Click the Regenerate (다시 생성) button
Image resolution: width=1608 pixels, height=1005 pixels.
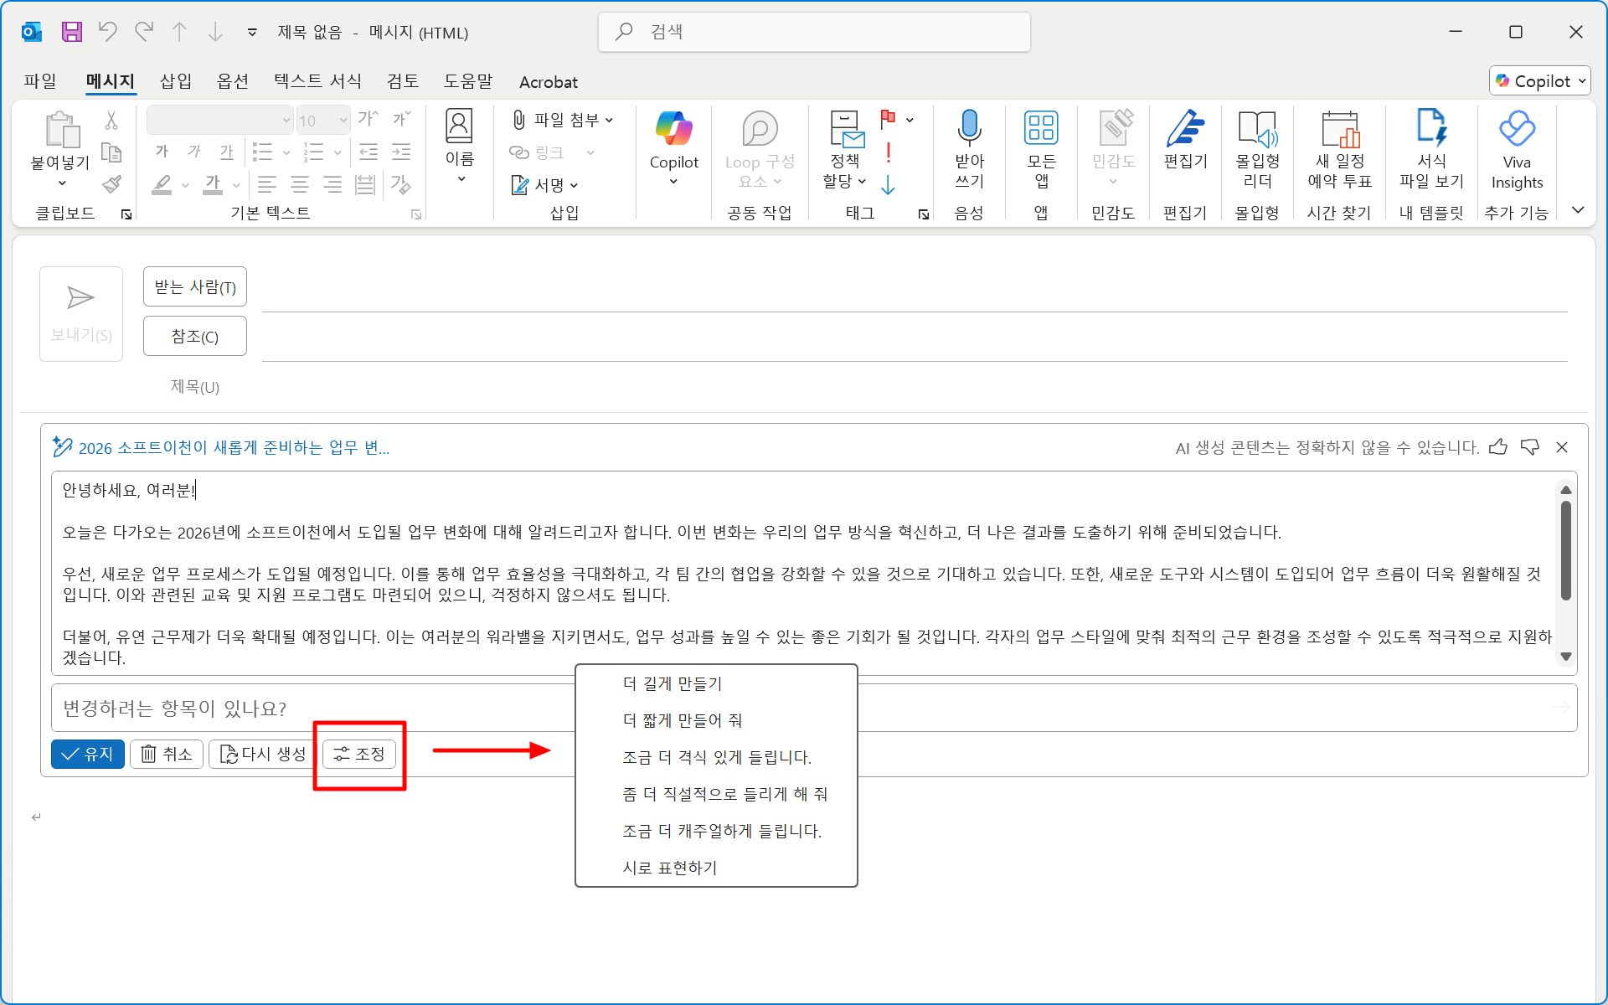point(263,754)
